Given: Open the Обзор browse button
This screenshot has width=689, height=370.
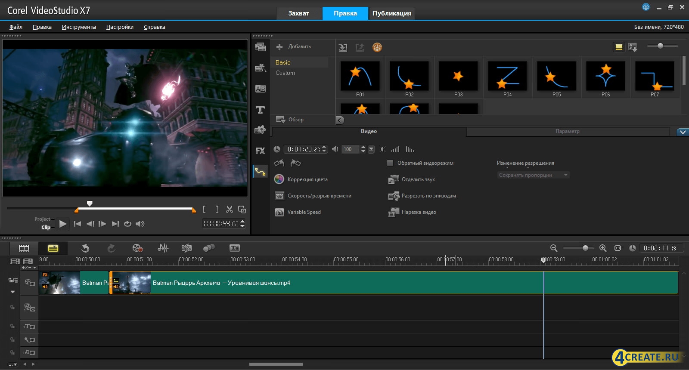Looking at the screenshot, I should (290, 120).
